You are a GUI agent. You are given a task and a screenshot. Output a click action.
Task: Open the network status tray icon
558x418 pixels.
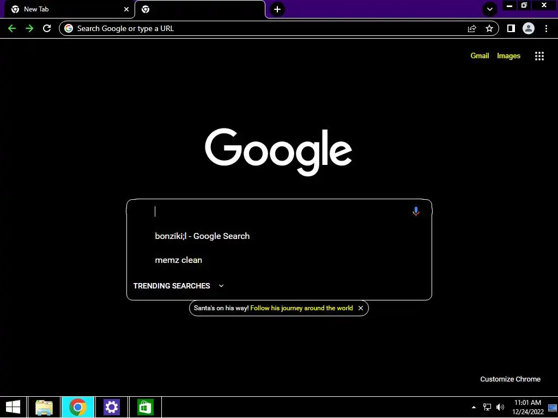click(487, 407)
